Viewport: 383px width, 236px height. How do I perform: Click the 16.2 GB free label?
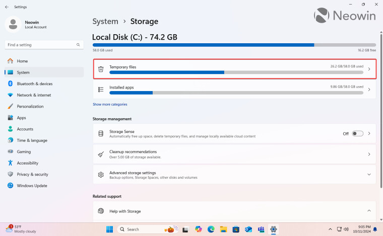click(x=367, y=50)
